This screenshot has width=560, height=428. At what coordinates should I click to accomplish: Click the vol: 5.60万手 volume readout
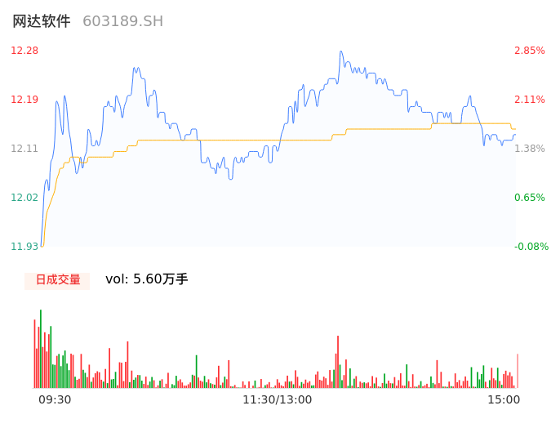[147, 279]
